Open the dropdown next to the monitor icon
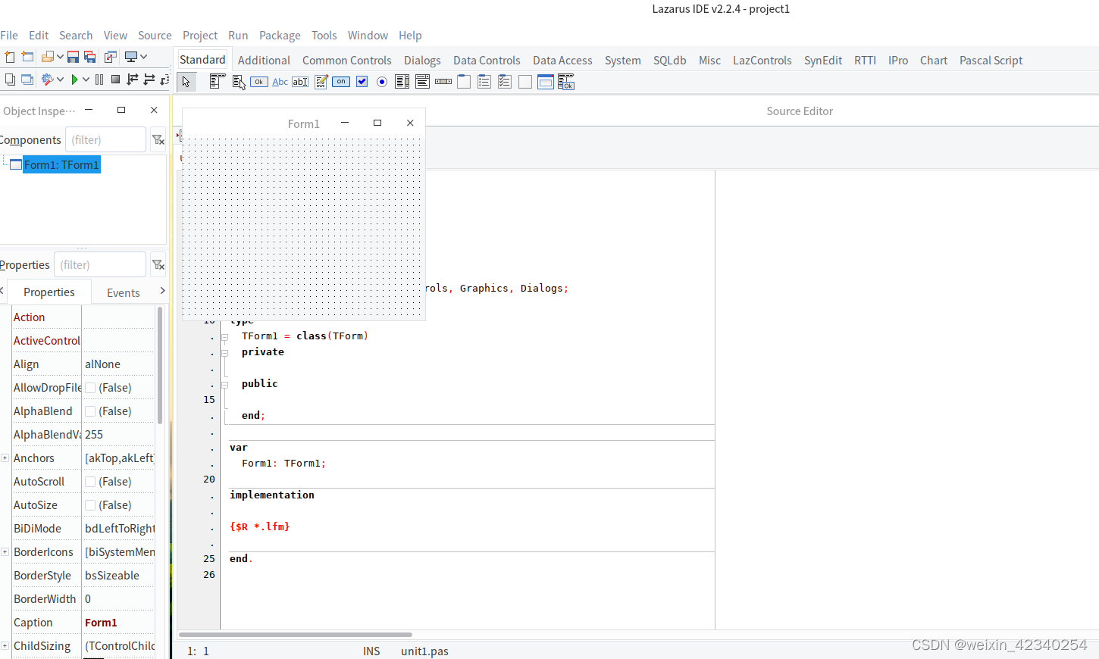Screen dimensions: 1099x659 tap(143, 57)
